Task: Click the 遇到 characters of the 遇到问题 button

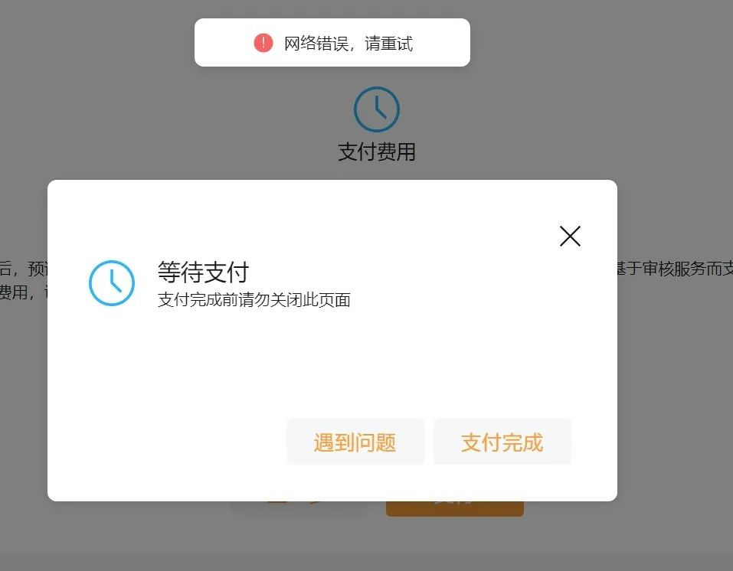Action: 334,442
